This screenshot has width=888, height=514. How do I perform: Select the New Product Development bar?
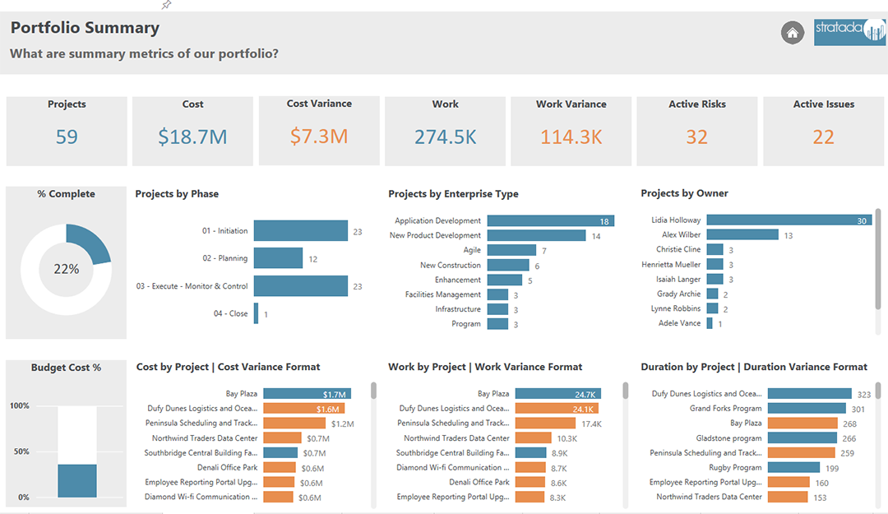tap(536, 235)
